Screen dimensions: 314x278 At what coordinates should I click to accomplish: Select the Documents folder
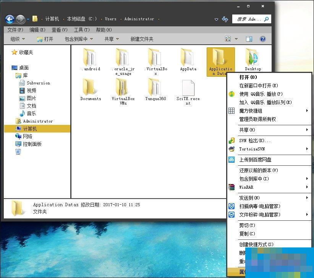point(91,90)
